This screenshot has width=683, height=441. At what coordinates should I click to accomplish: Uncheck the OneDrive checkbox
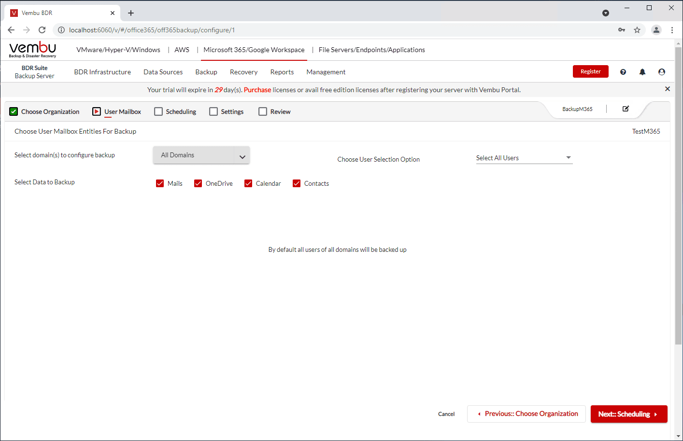click(198, 183)
